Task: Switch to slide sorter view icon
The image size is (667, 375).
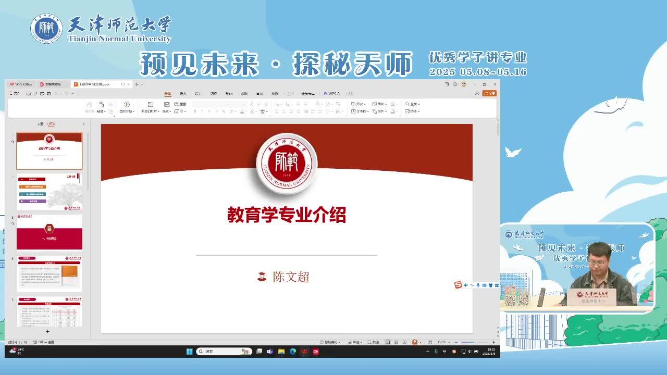Action: coord(396,342)
